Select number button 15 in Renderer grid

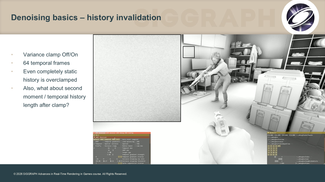(x=276, y=155)
